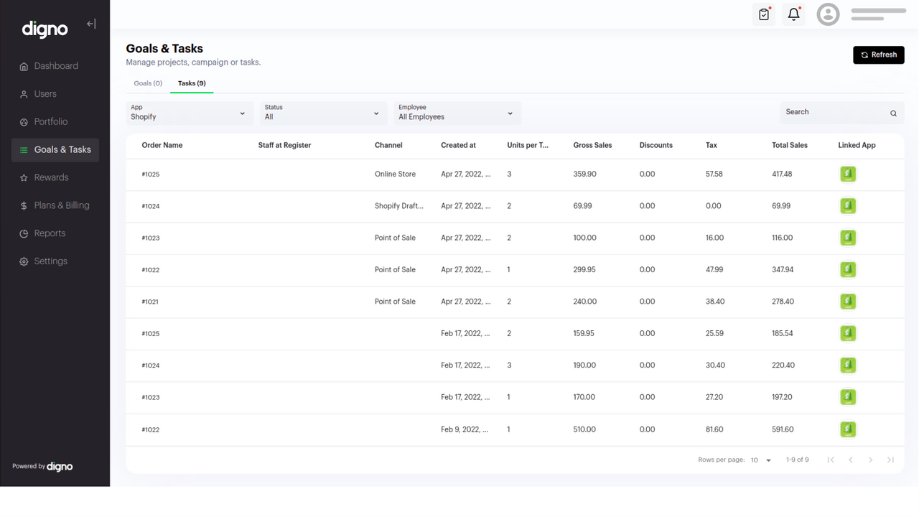Click the Reports pie chart icon

(x=24, y=234)
